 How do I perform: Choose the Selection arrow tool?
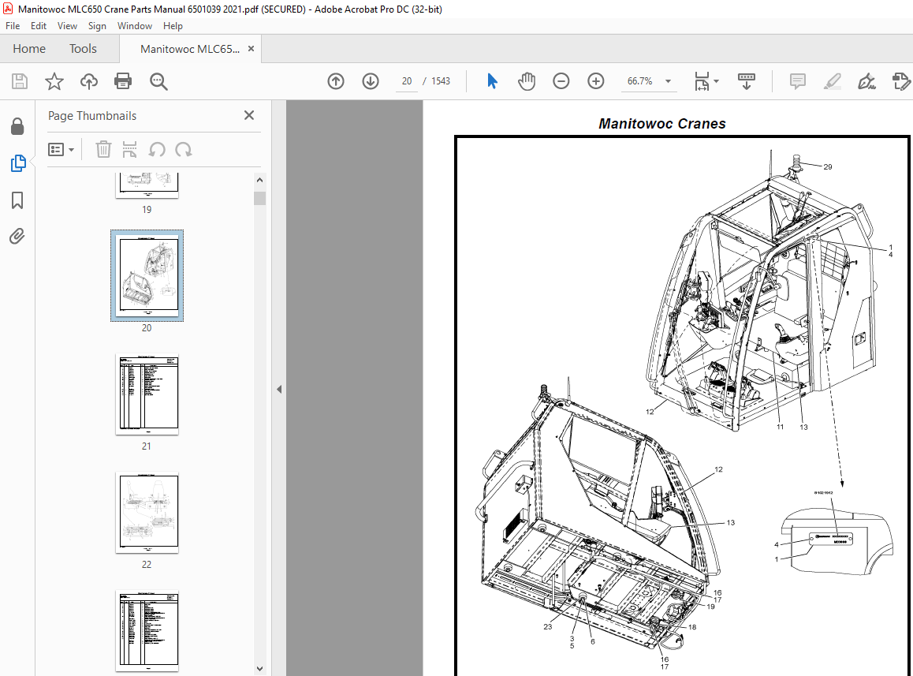coord(492,81)
